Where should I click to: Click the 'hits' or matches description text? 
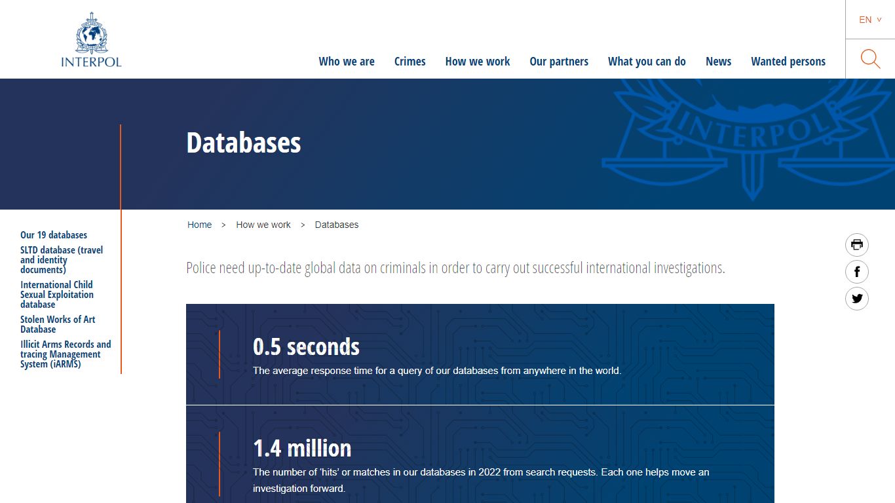[x=481, y=480]
